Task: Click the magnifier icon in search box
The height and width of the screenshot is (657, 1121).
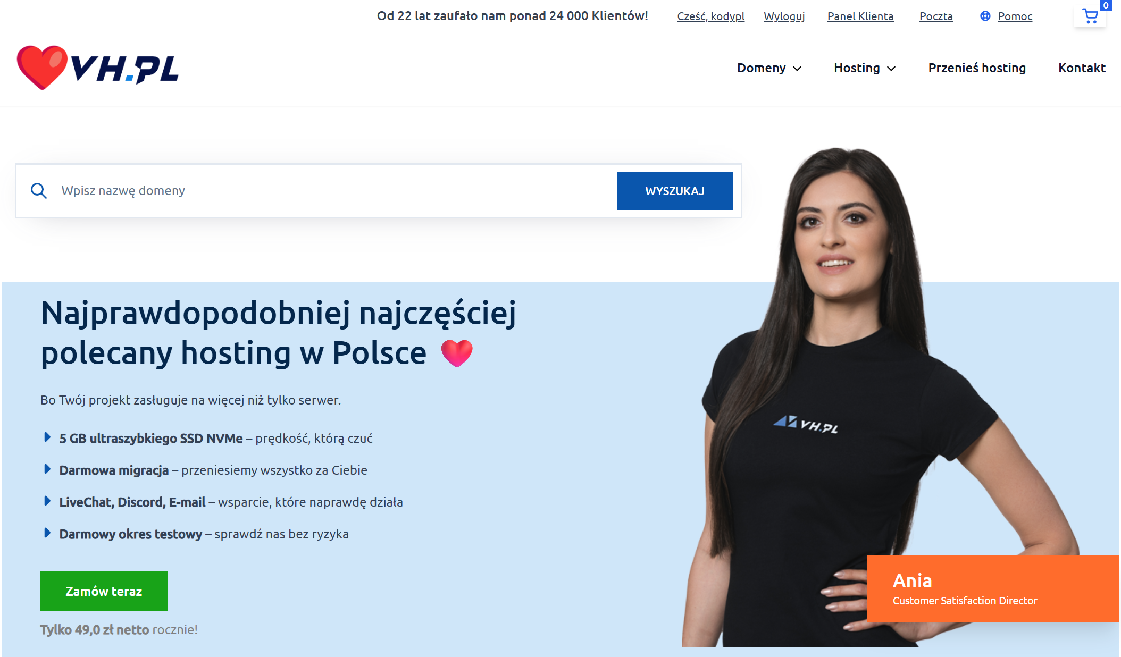Action: [39, 190]
